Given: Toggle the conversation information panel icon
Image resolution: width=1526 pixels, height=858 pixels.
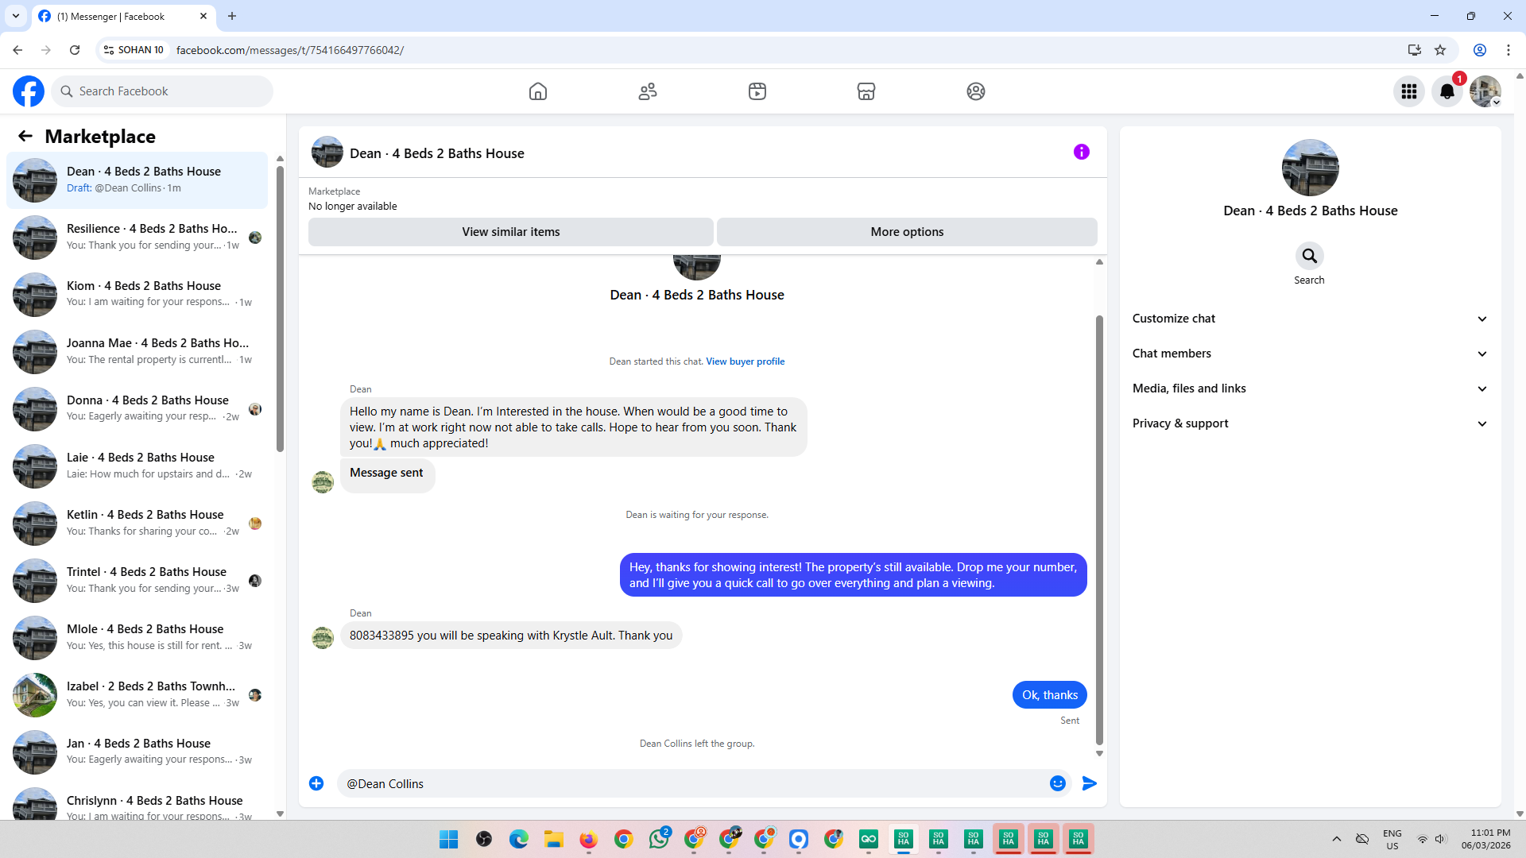Looking at the screenshot, I should coord(1081,152).
